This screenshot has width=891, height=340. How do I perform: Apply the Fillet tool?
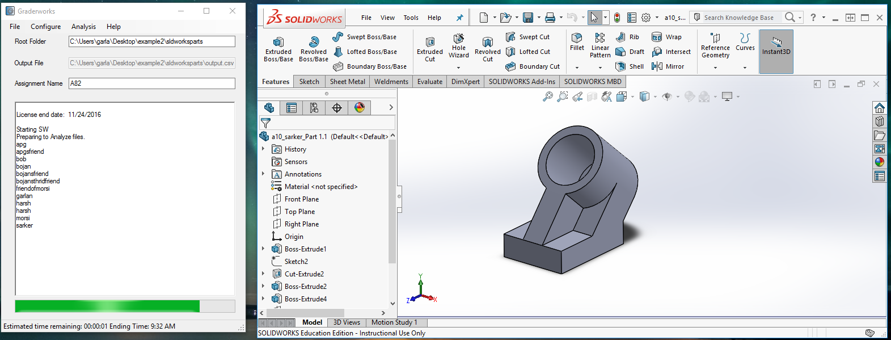tap(577, 42)
